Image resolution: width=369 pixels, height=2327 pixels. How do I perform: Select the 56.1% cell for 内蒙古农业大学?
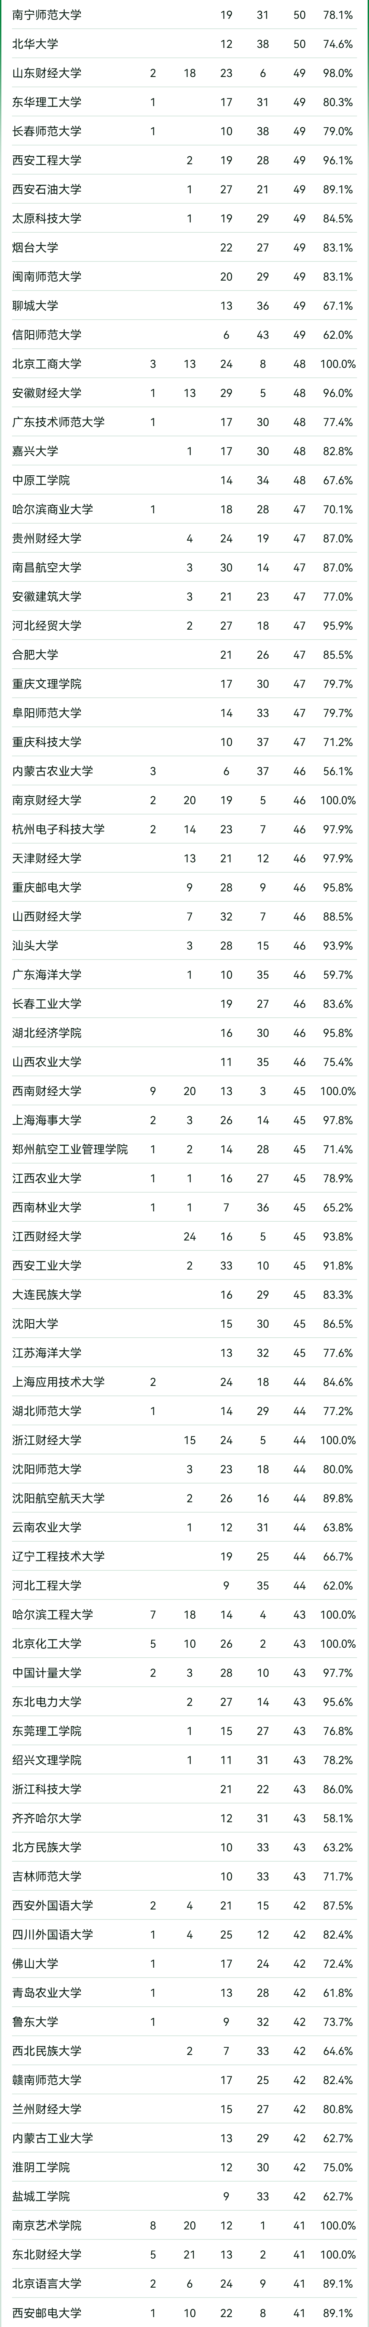pyautogui.click(x=338, y=771)
